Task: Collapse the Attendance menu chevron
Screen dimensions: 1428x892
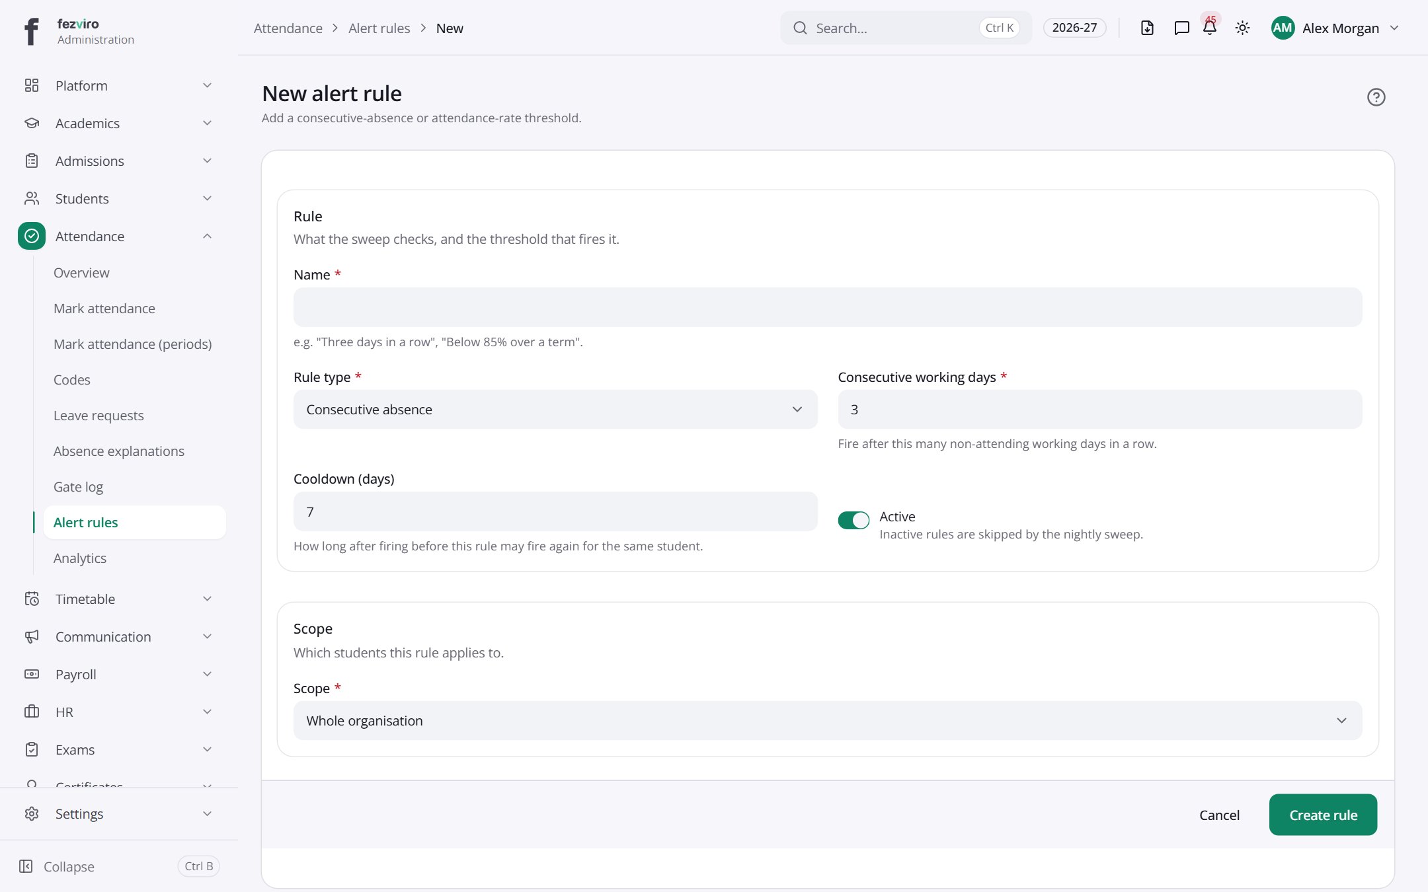Action: pyautogui.click(x=207, y=236)
